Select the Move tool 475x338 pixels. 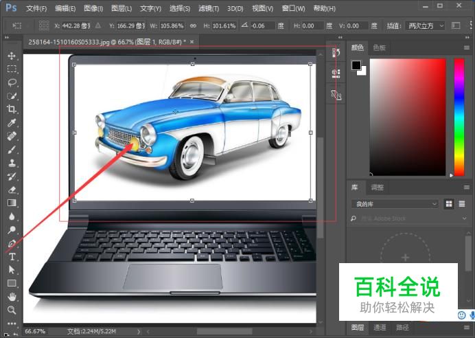(x=12, y=56)
